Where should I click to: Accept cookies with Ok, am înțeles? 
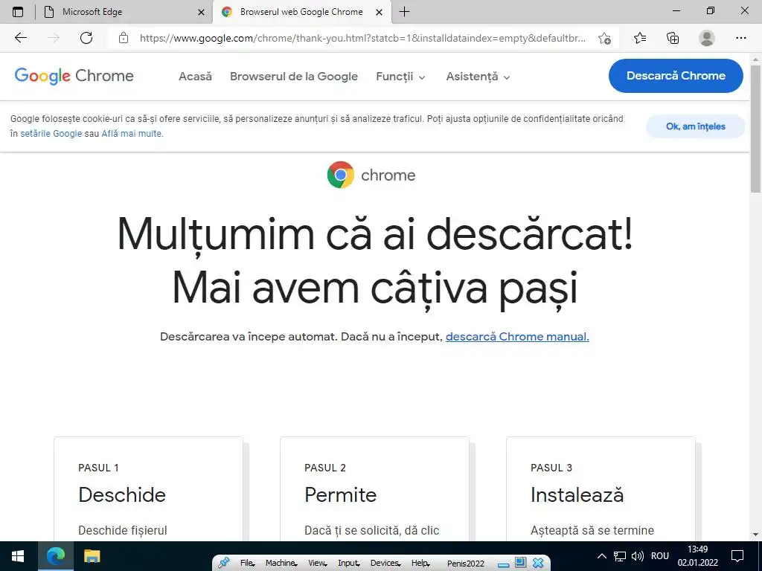[x=696, y=126]
